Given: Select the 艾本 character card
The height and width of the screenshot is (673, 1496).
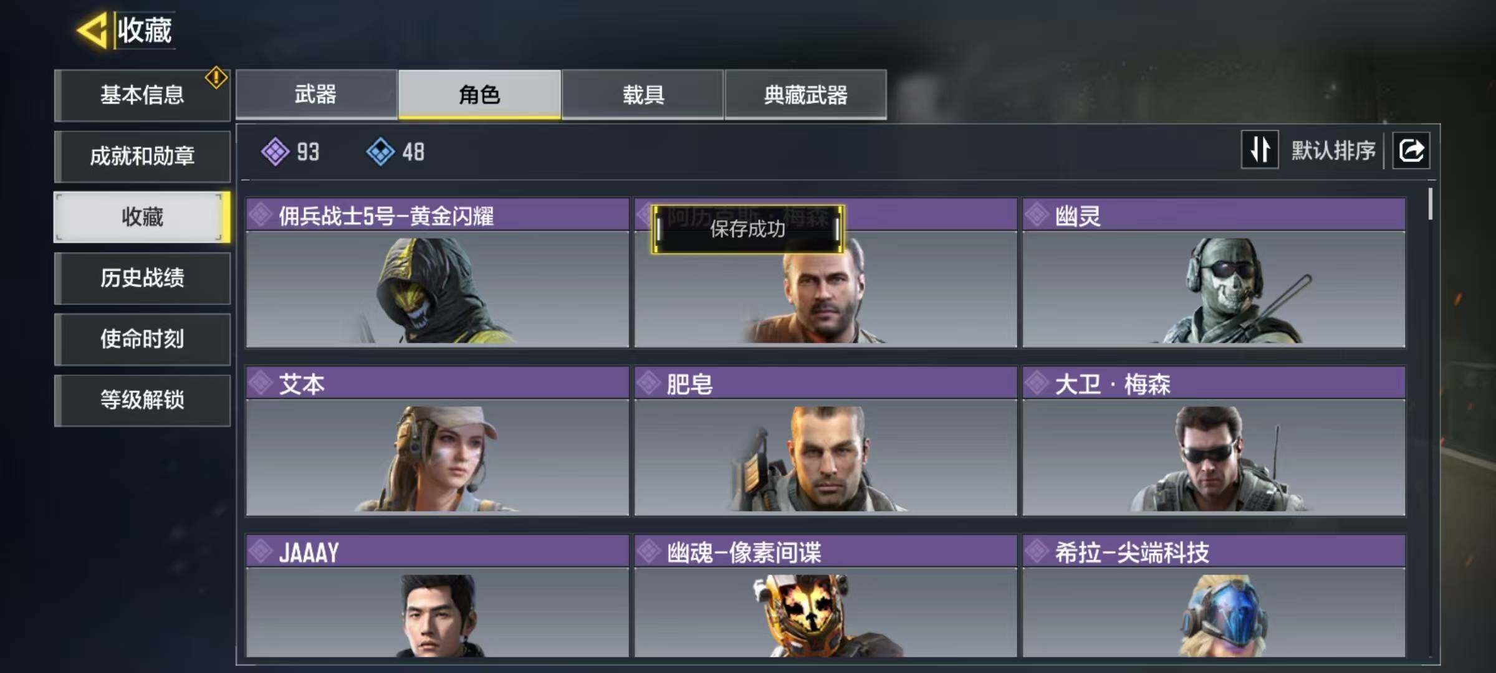Looking at the screenshot, I should [438, 441].
